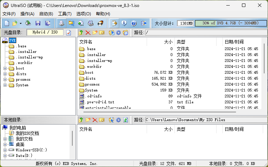Expand the System folder in ISO tree
268x167 pixels.
point(5,85)
